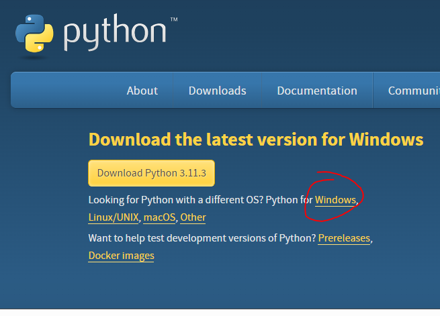Screen dimensions: 440x316
Task: Click the Download Python 3.11.3 button
Action: tap(152, 173)
